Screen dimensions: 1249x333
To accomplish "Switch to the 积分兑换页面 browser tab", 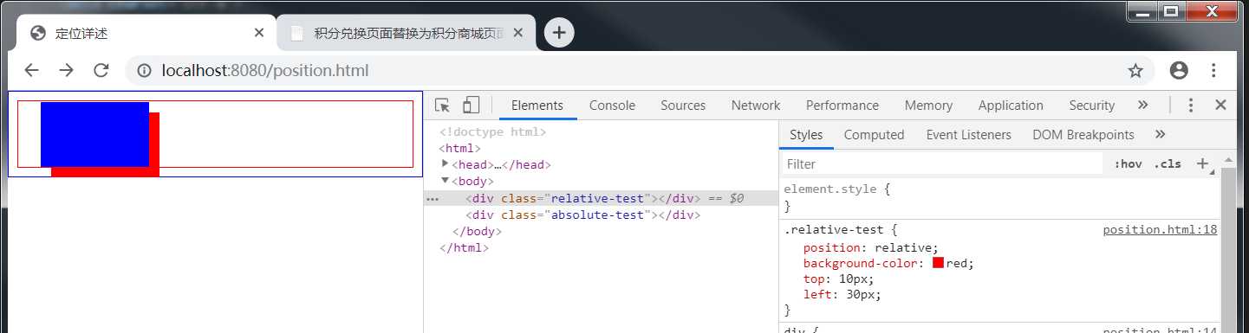I will click(x=407, y=33).
